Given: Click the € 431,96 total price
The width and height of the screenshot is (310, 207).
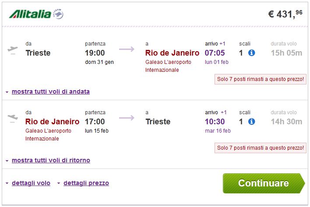Looking at the screenshot, I should pyautogui.click(x=285, y=14).
